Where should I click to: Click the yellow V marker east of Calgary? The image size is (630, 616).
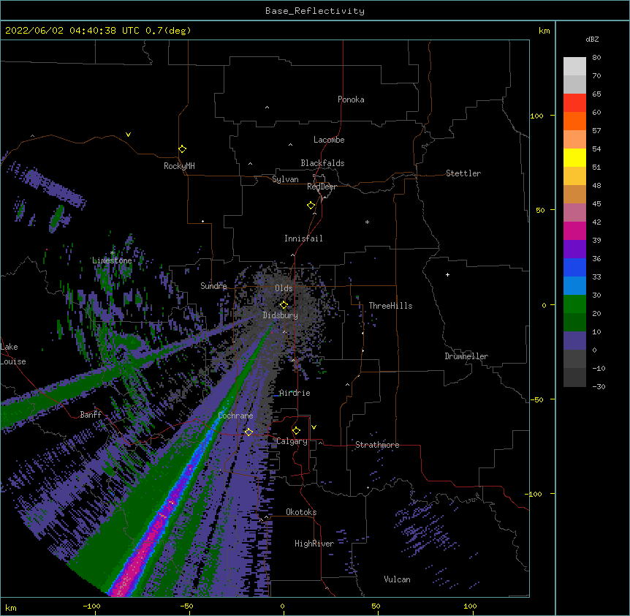pyautogui.click(x=314, y=427)
